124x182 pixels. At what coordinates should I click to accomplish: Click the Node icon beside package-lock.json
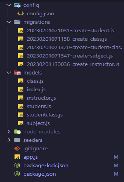tap(17, 165)
